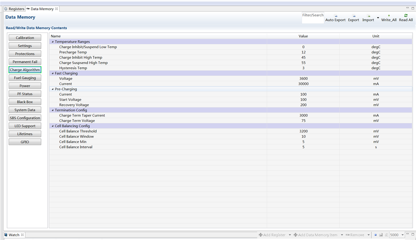Maximize the Data Memory view panel
The width and height of the screenshot is (416, 240).
click(x=413, y=8)
